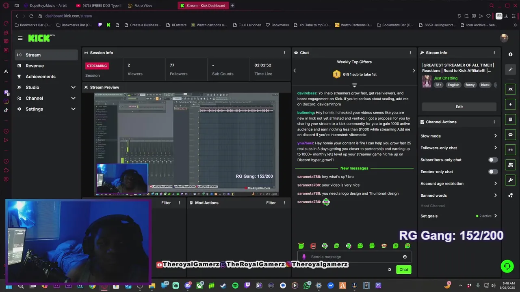Click davirebass username in chat
The width and height of the screenshot is (520, 292).
[307, 93]
